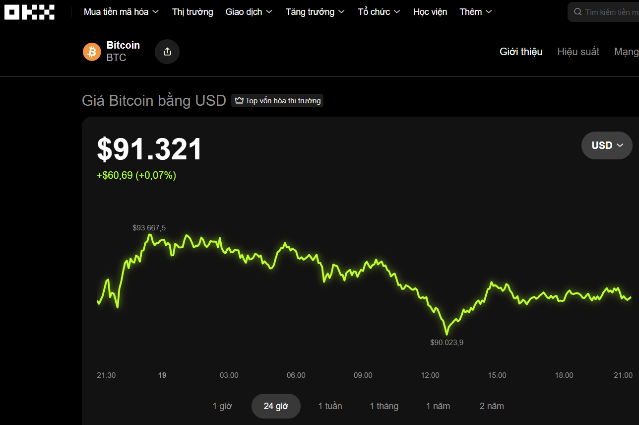Open the Giao dịch dropdown menu
Viewport: 639px width, 425px height.
249,12
